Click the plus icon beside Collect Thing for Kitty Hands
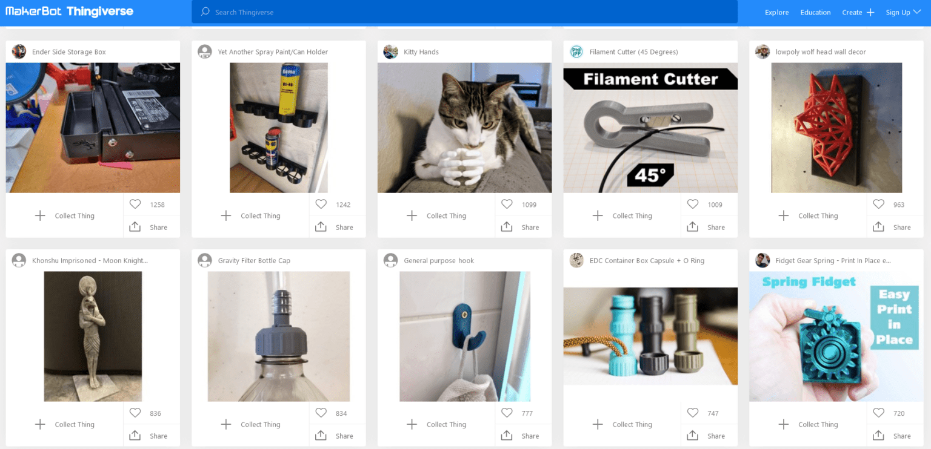The width and height of the screenshot is (931, 449). 412,215
